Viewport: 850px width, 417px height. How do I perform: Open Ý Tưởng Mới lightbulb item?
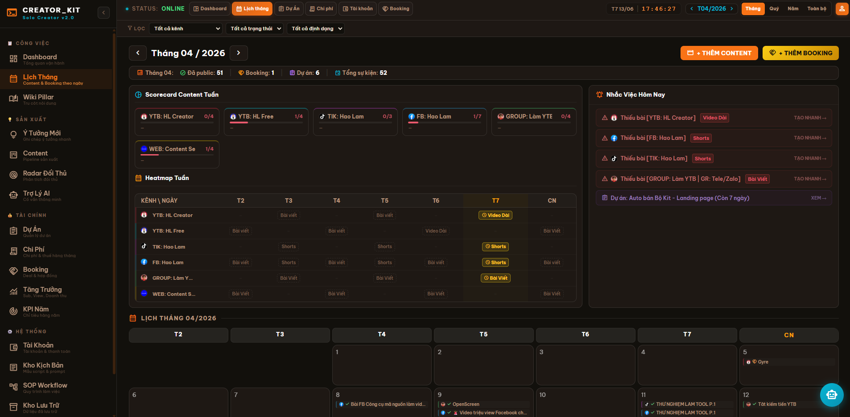[56, 135]
